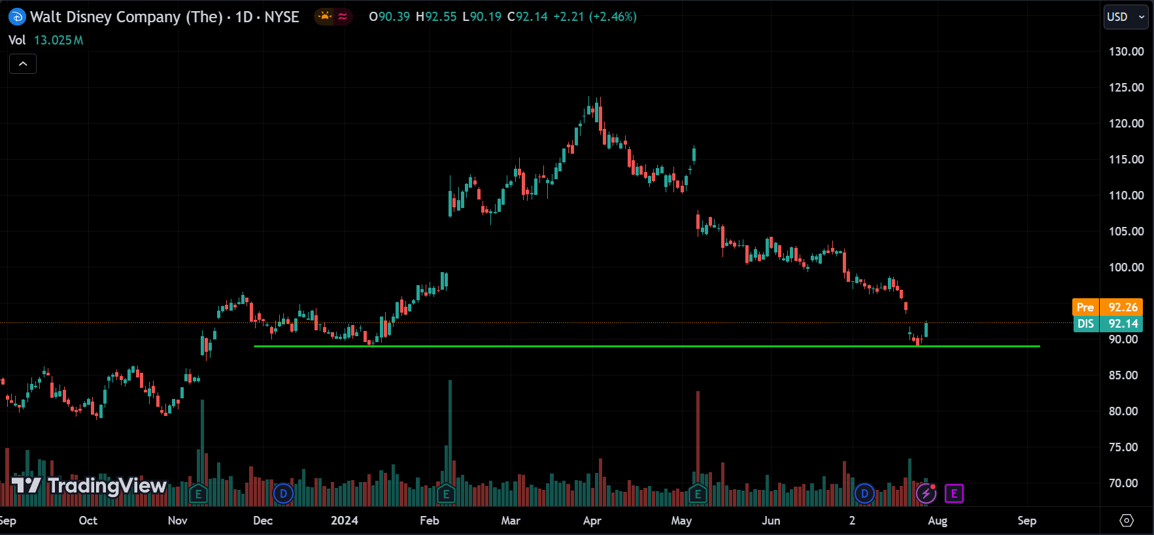Click the 125.00 price axis label

click(1126, 88)
